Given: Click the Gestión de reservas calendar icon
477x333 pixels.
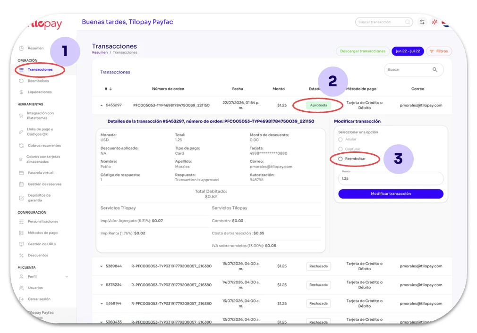Looking at the screenshot, I should (21, 184).
